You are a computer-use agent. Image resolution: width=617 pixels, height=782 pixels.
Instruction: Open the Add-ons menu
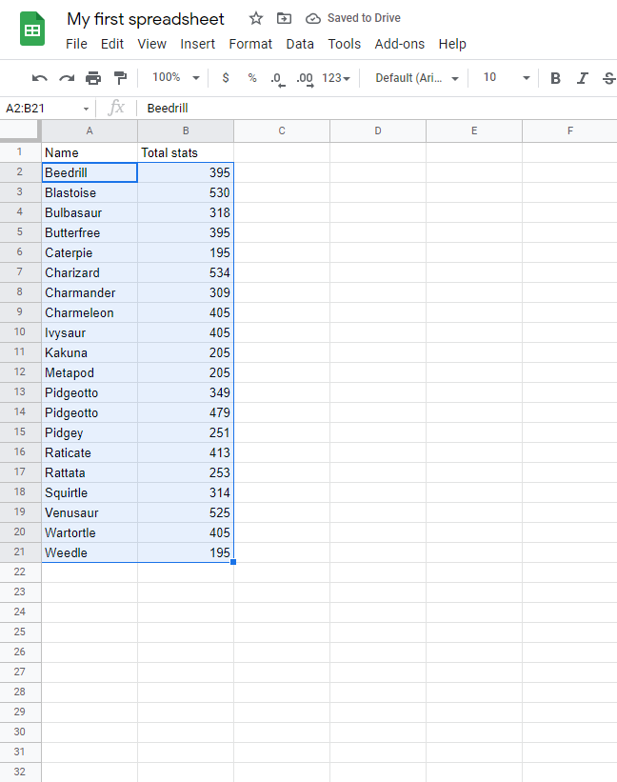coord(400,44)
